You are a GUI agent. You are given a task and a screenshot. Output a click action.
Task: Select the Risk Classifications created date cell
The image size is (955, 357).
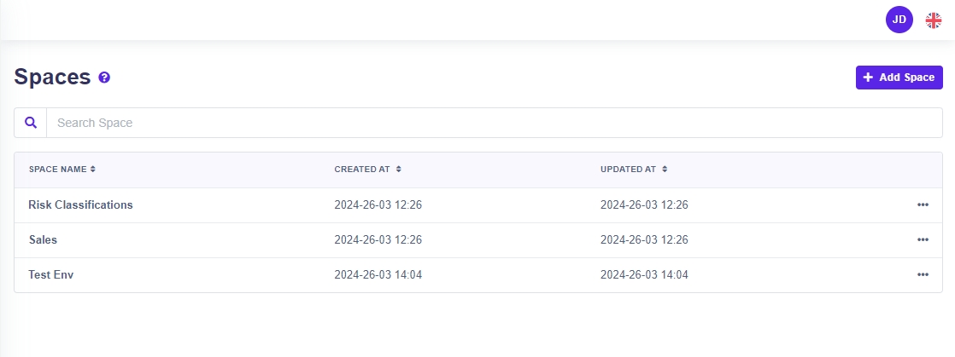point(378,205)
